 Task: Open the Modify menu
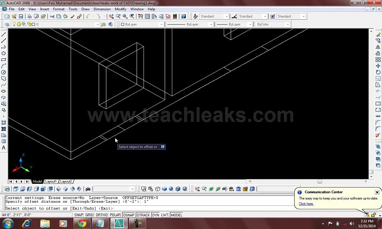pyautogui.click(x=120, y=9)
